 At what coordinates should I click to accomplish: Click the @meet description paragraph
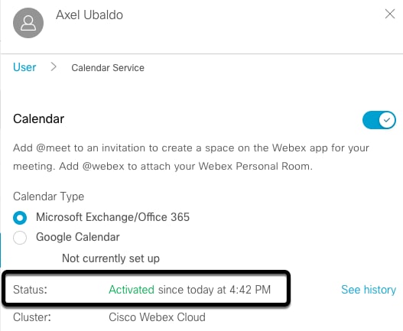[x=191, y=157]
